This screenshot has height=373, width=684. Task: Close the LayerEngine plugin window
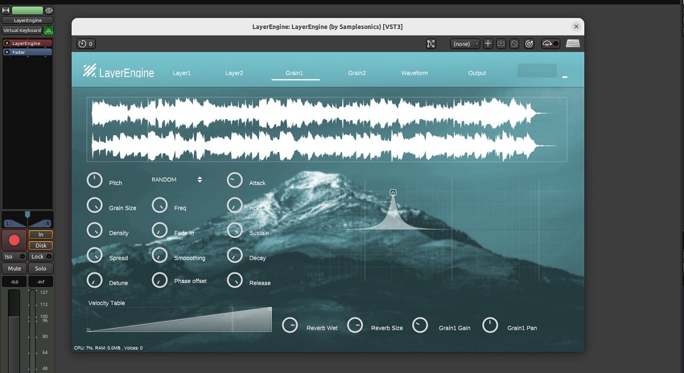[576, 26]
